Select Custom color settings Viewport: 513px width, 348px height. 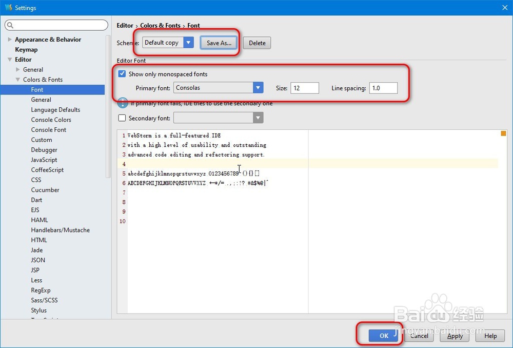[41, 140]
